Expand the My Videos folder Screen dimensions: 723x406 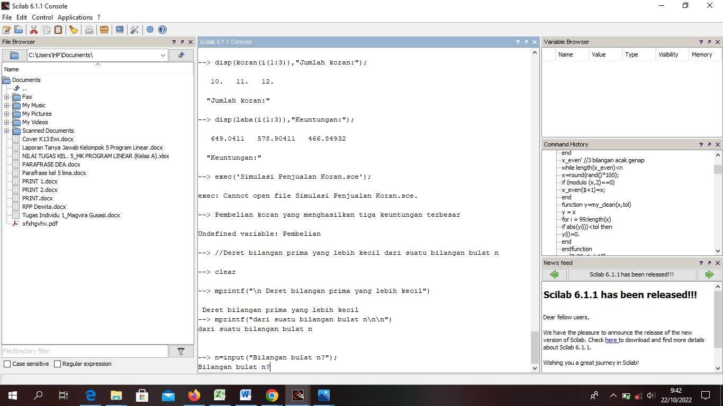tap(6, 122)
